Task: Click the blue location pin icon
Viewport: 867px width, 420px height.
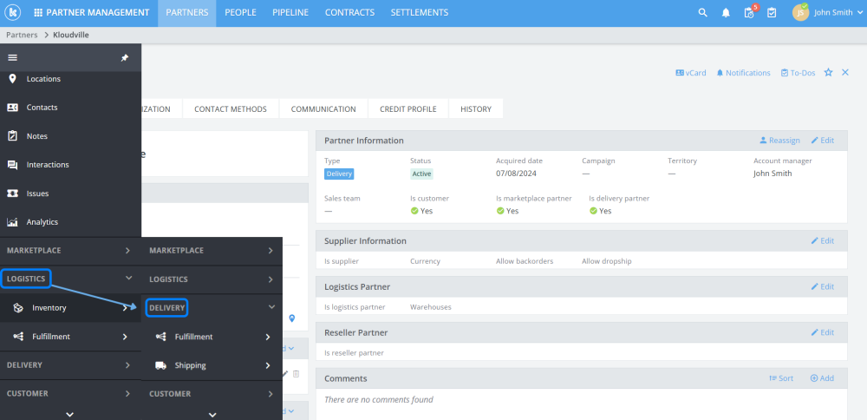Action: coord(292,318)
